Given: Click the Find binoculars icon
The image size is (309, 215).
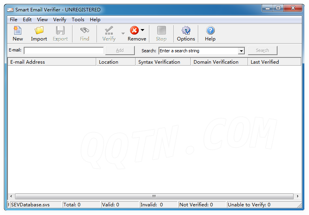Looking at the screenshot, I should (84, 31).
